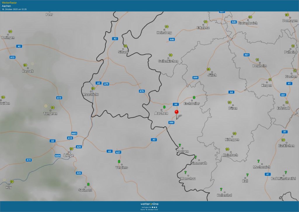Click the A61 badge above Erftstadt
Image resolution: width=299 pixels, height=212 pixels.
click(x=283, y=95)
